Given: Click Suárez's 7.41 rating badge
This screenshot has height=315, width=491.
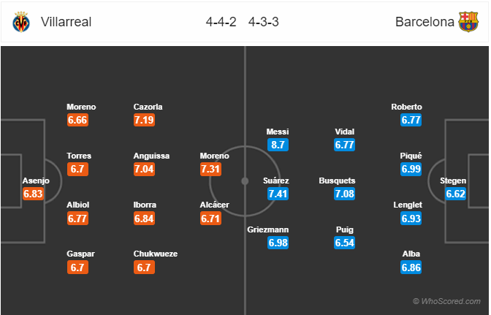Looking at the screenshot, I should click(278, 194).
